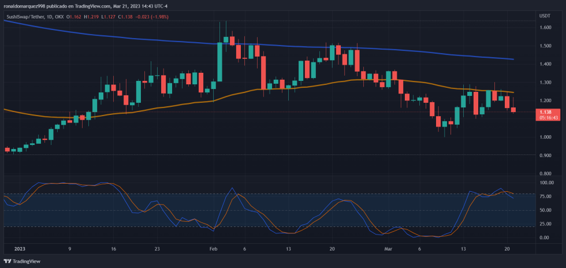This screenshot has height=268, width=566.
Task: Click the current price label 1.138
Action: 545,111
